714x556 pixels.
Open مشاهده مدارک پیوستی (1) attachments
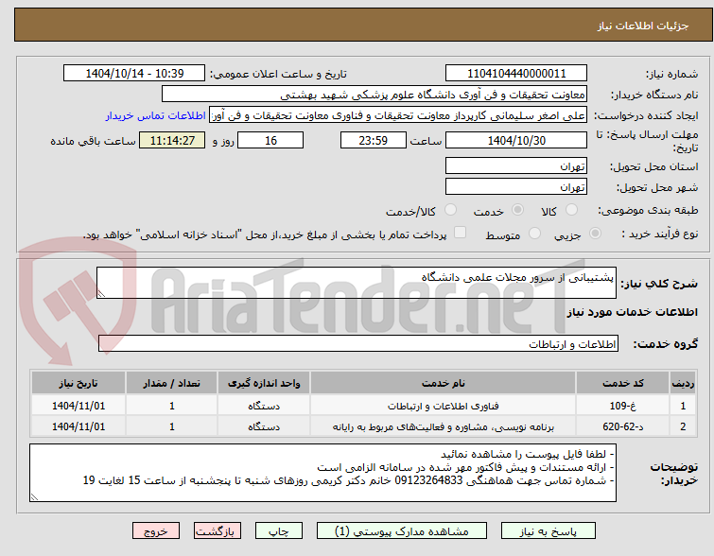coord(402,531)
